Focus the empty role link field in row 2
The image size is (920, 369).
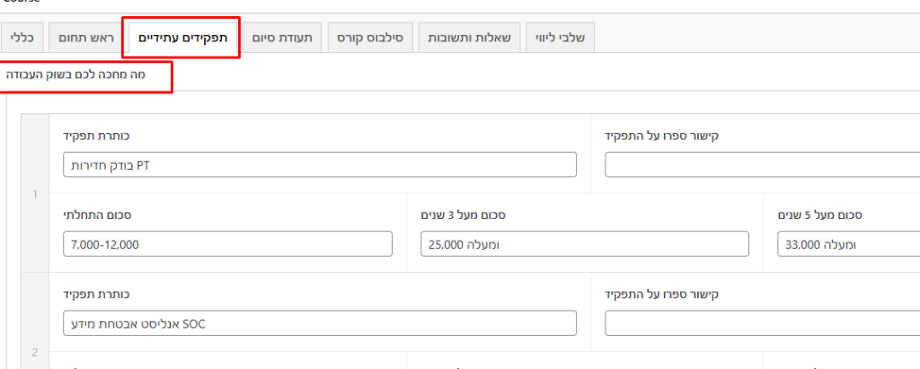[762, 323]
